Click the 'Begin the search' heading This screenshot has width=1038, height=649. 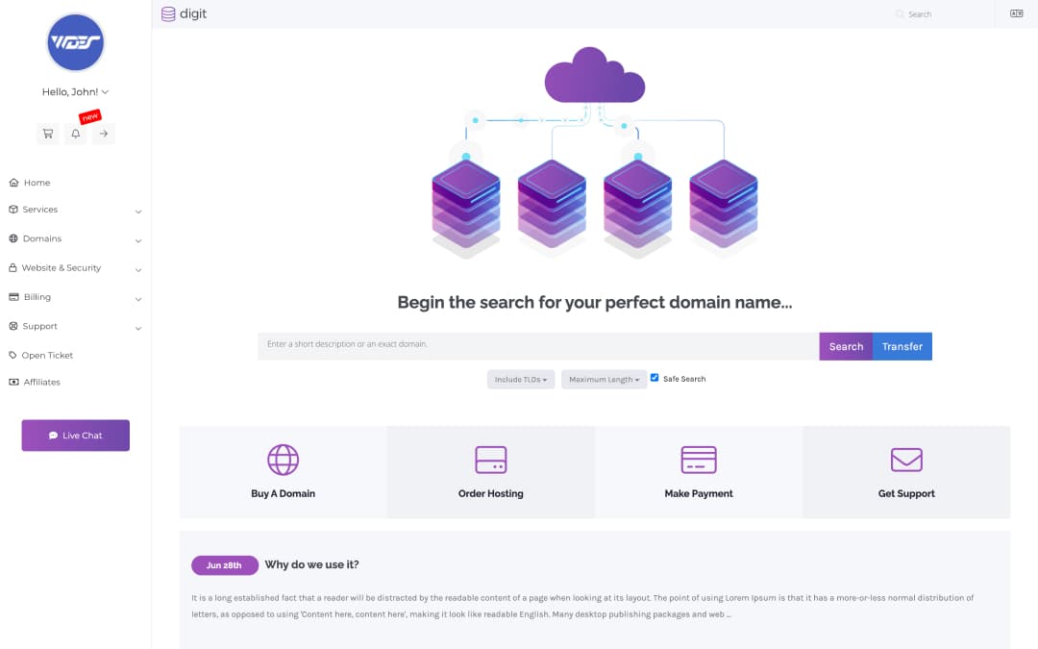pyautogui.click(x=595, y=302)
